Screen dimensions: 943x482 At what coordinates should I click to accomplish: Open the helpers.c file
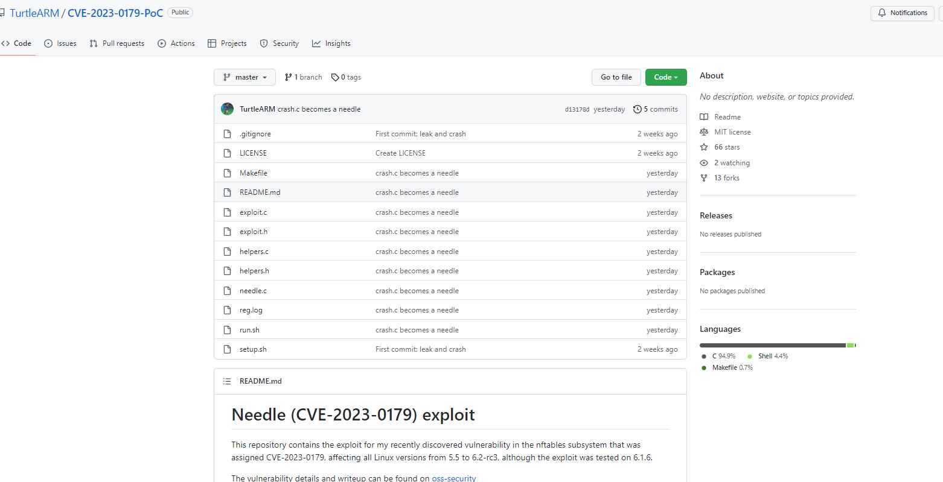point(254,252)
